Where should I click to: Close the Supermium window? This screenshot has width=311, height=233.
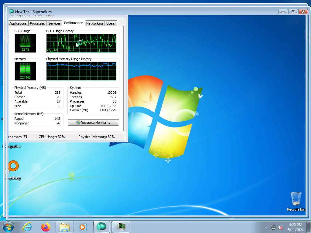(303, 12)
